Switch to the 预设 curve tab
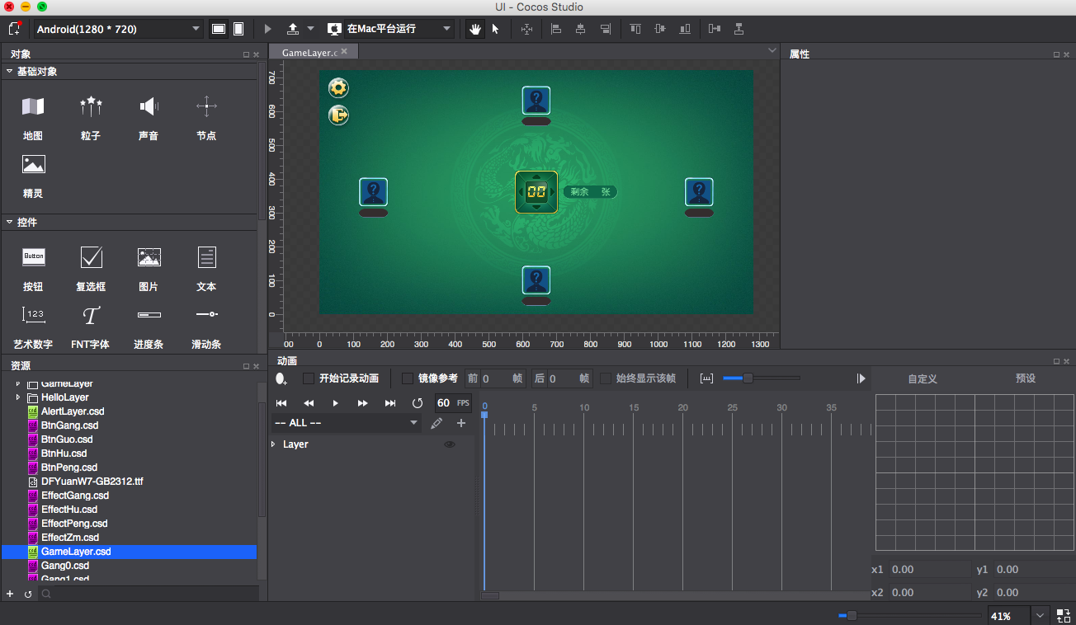Image resolution: width=1076 pixels, height=625 pixels. [x=1025, y=378]
